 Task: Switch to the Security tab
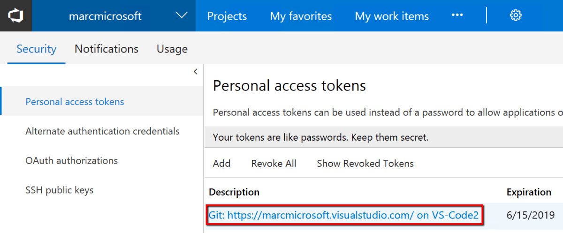click(36, 49)
